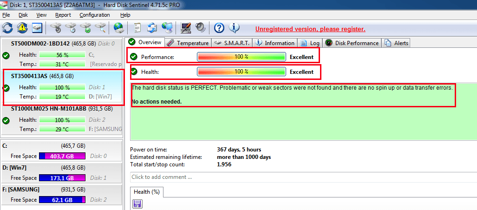
Task: Switch to the Log tab
Action: pyautogui.click(x=310, y=43)
